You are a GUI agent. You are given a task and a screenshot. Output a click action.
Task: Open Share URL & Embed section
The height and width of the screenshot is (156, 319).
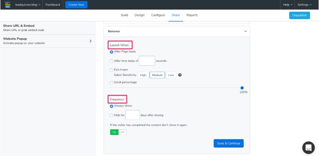pos(48,28)
